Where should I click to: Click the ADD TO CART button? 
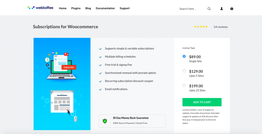[x=202, y=102]
